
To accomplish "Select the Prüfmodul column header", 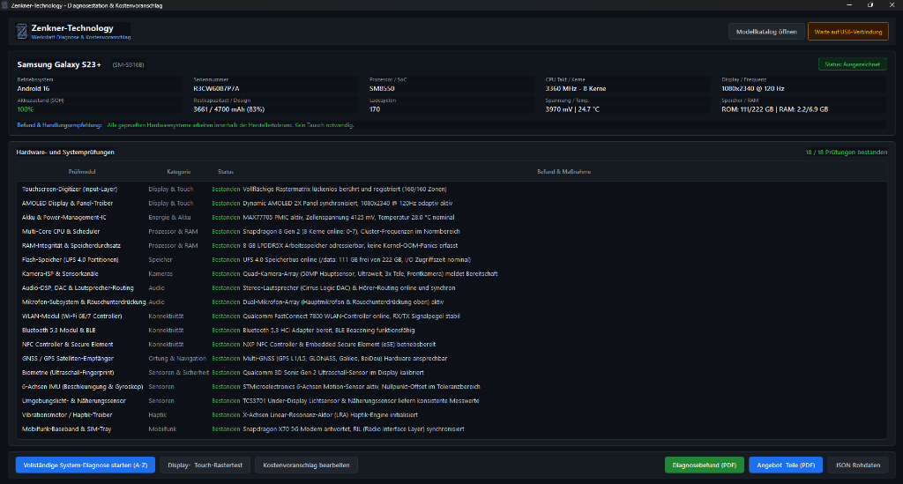I will pos(82,172).
